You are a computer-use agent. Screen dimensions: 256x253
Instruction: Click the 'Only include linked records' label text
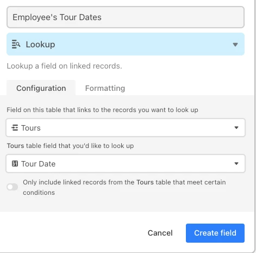[x=124, y=187]
